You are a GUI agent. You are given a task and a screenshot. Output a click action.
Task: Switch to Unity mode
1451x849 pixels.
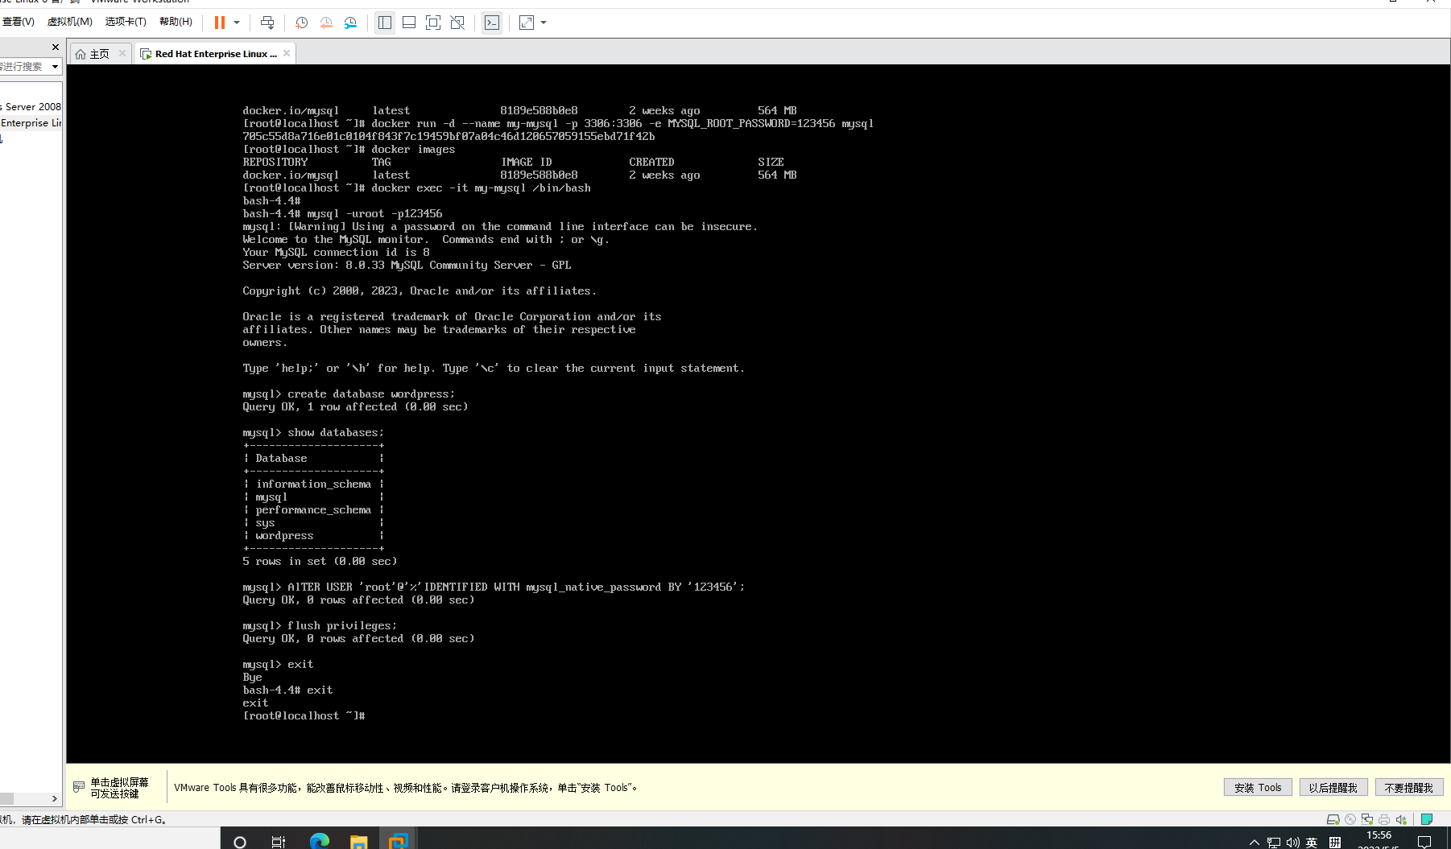click(x=457, y=23)
